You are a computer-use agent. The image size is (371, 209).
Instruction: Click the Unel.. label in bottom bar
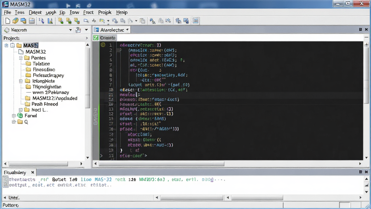tap(14, 197)
